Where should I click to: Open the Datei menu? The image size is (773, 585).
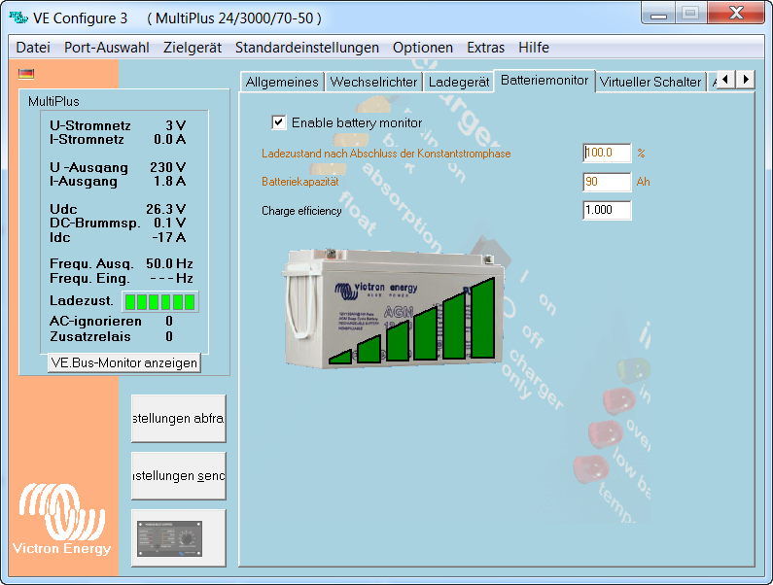(33, 48)
